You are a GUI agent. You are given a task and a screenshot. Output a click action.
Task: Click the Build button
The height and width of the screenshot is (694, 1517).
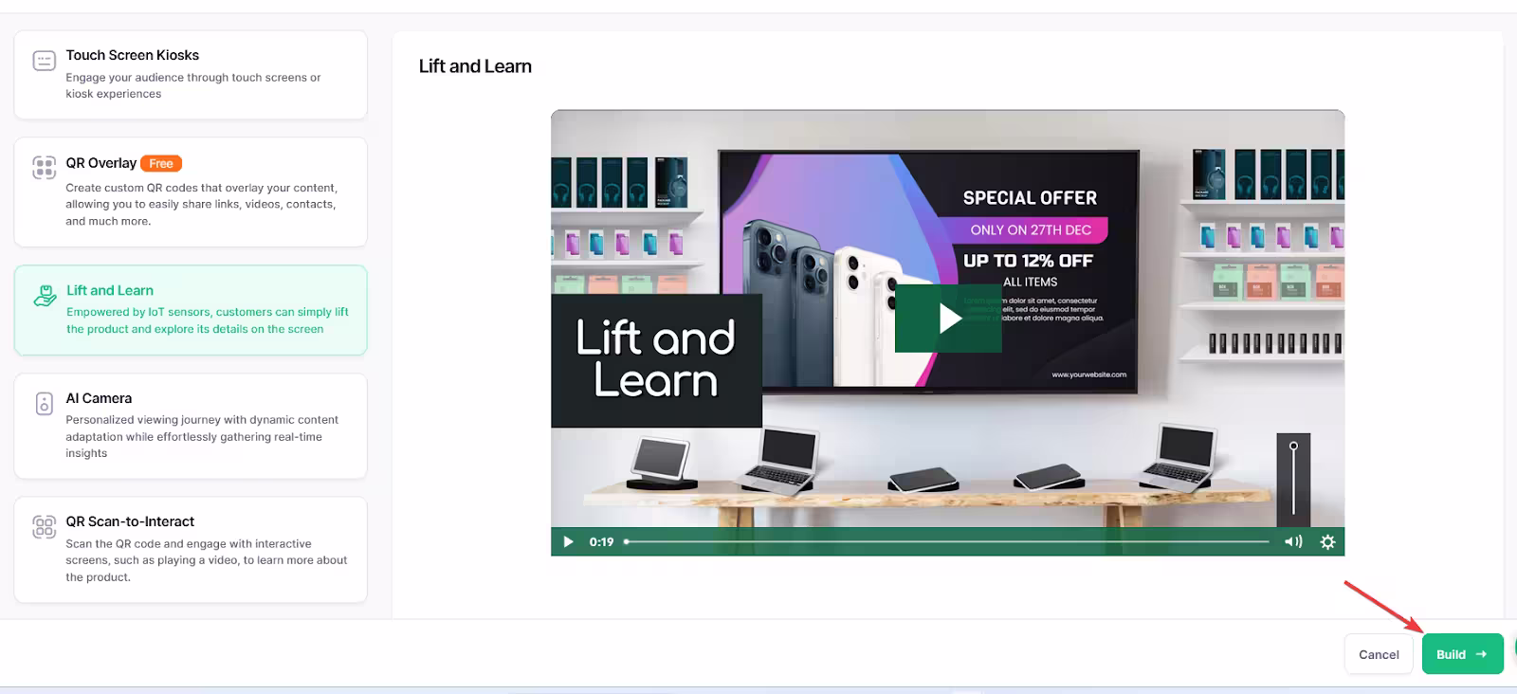(1462, 654)
